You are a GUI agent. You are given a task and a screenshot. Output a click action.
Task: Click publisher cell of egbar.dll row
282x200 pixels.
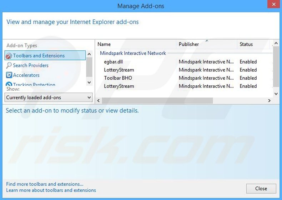206,62
